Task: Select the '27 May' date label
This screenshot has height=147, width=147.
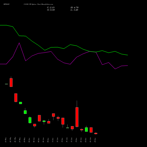Action: [x=20, y=140]
